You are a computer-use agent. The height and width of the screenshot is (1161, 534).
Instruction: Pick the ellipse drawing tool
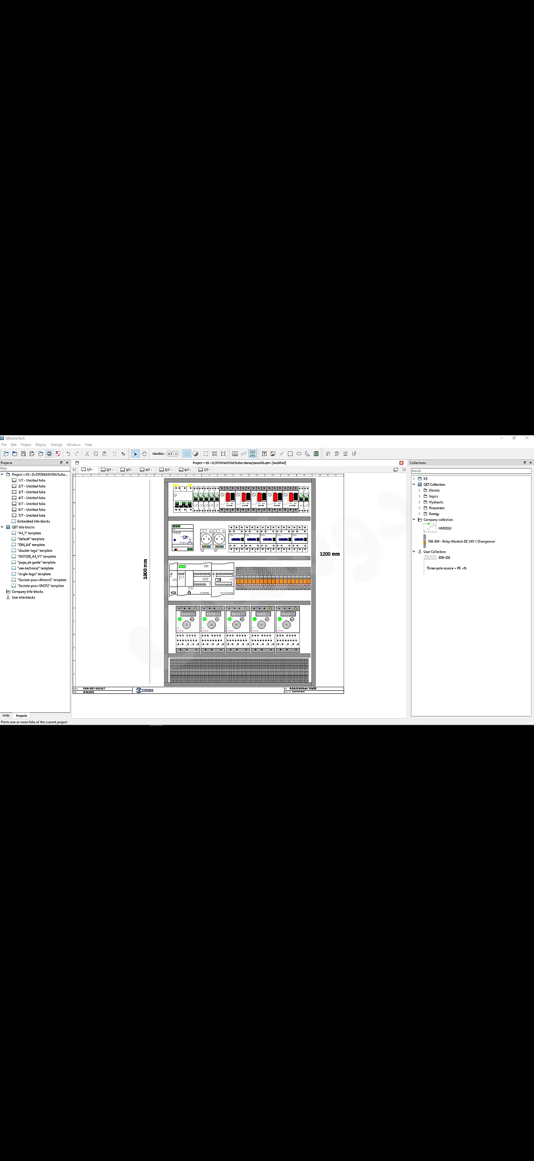299,454
